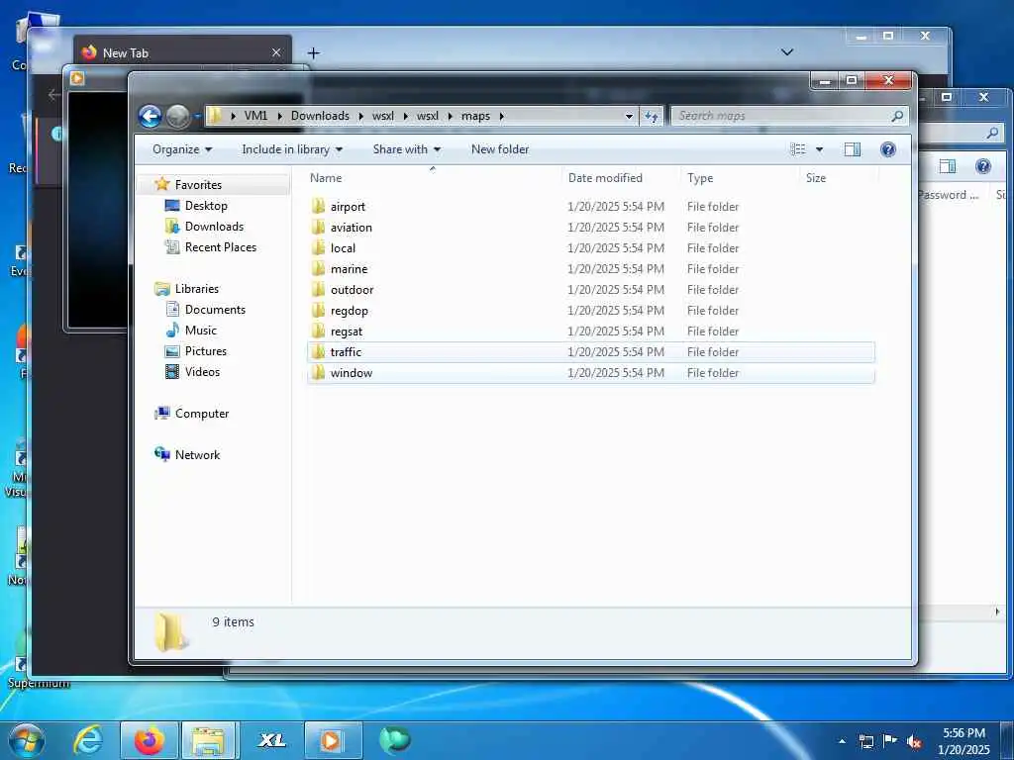Click the Windows Explorer taskbar button

click(208, 740)
